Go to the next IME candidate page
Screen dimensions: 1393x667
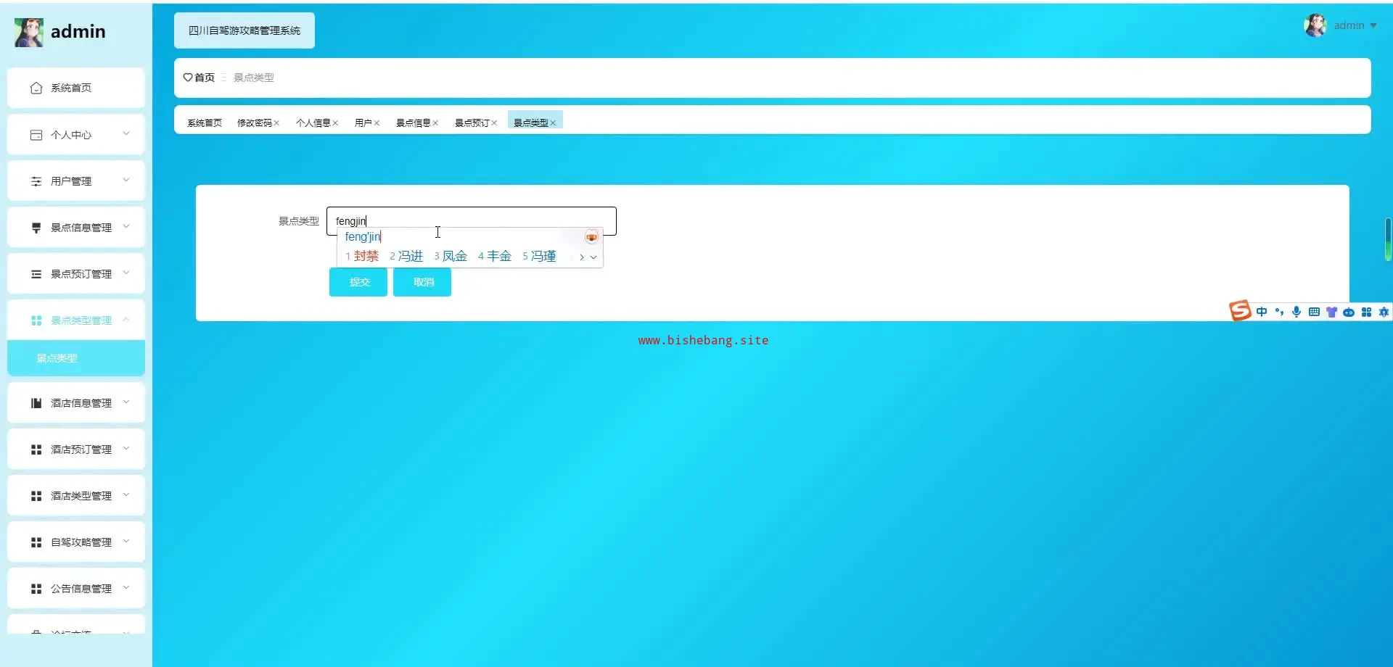(x=581, y=257)
